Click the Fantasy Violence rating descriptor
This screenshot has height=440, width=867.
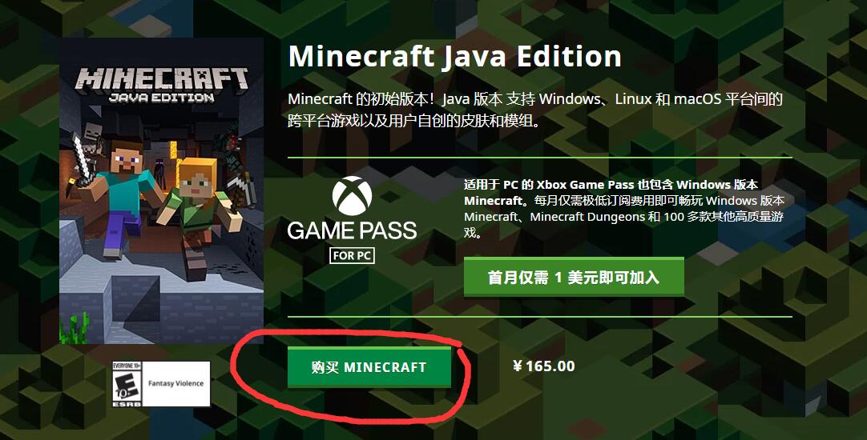(x=175, y=383)
